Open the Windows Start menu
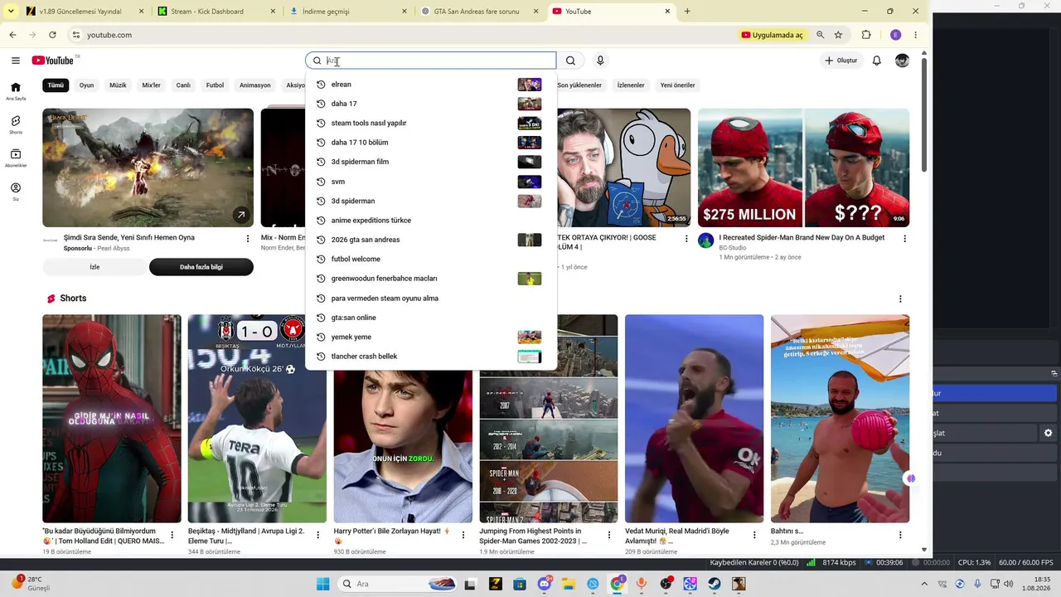The image size is (1061, 597). coord(322,584)
